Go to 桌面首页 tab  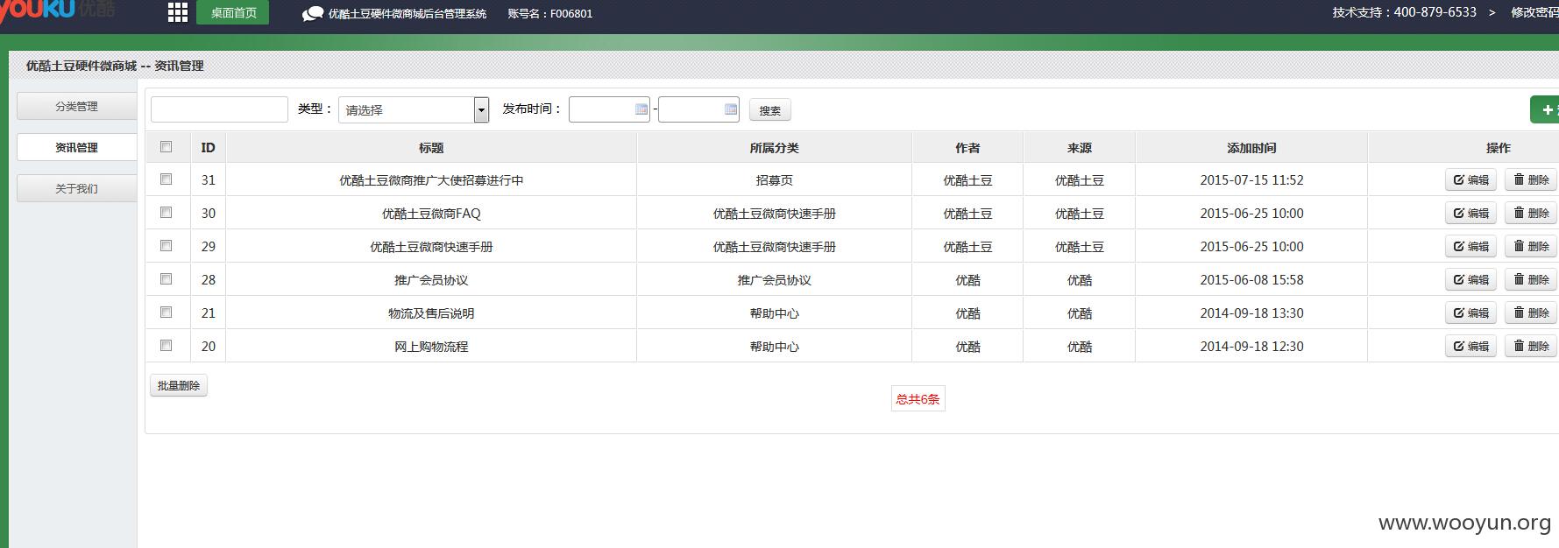point(233,12)
